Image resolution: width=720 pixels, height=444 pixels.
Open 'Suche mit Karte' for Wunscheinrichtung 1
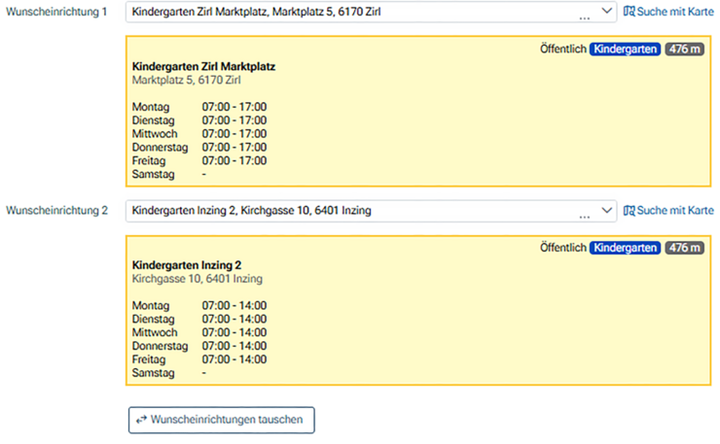coord(675,12)
